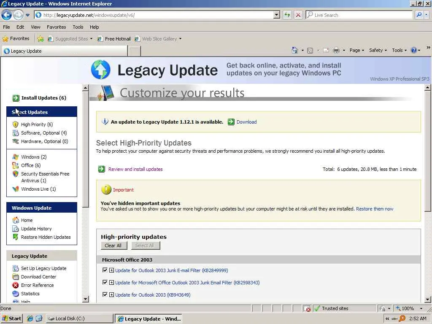Click the Home icon in command bar

[x=295, y=50]
